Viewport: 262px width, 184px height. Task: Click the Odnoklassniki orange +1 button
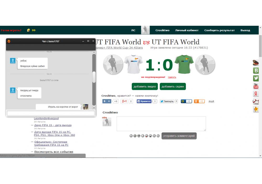tap(199, 101)
